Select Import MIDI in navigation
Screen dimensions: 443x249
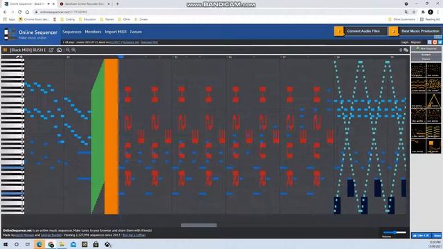click(116, 32)
